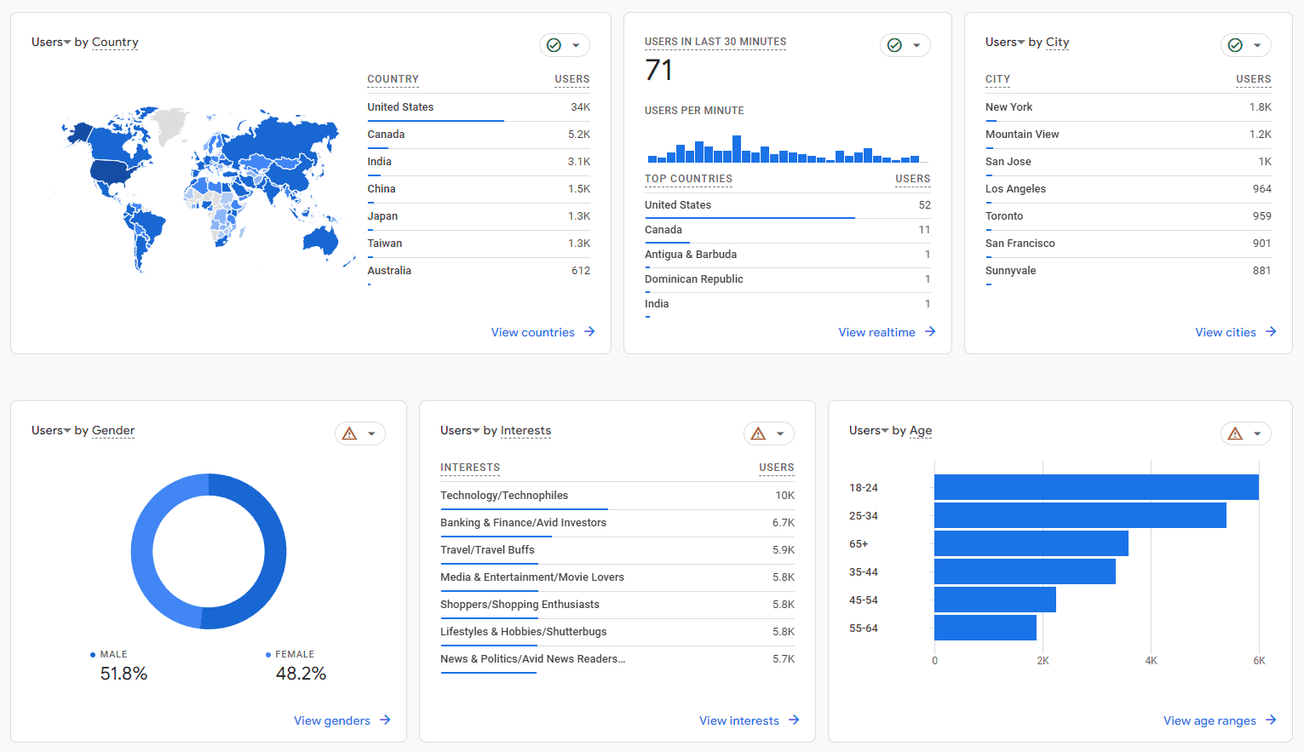This screenshot has height=752, width=1304.
Task: Click the Interests title link
Action: coord(526,430)
